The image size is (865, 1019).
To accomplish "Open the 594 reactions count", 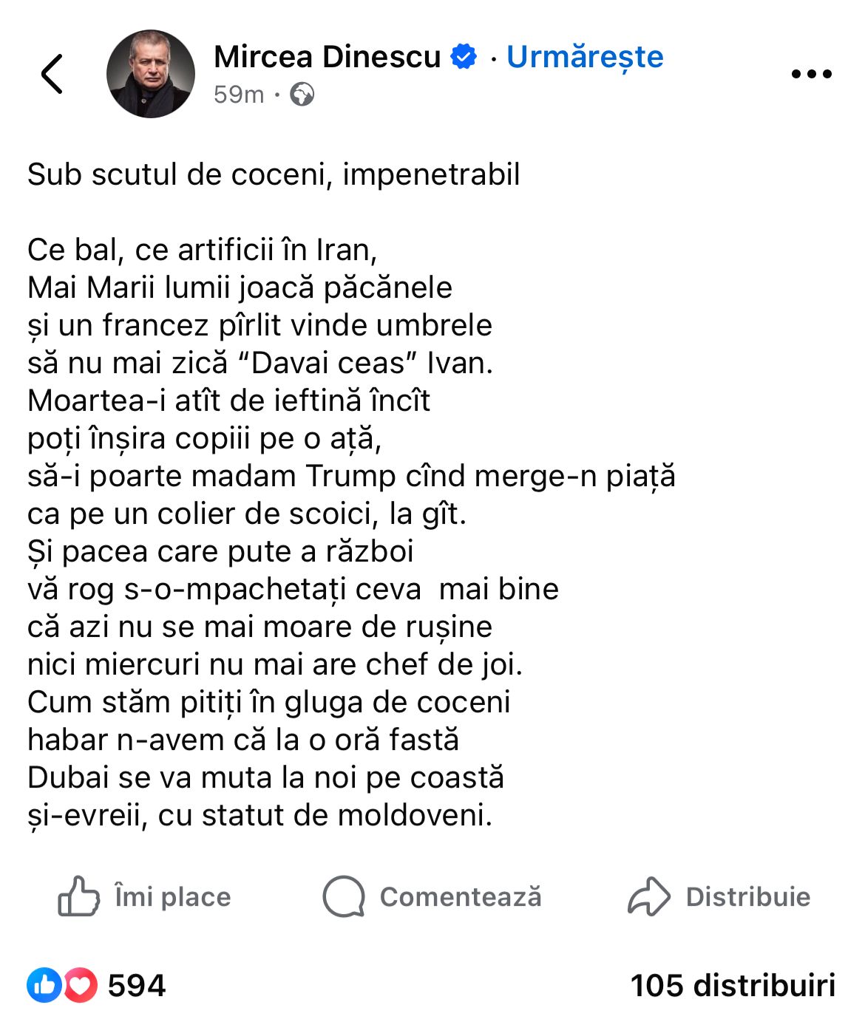I will (x=137, y=986).
